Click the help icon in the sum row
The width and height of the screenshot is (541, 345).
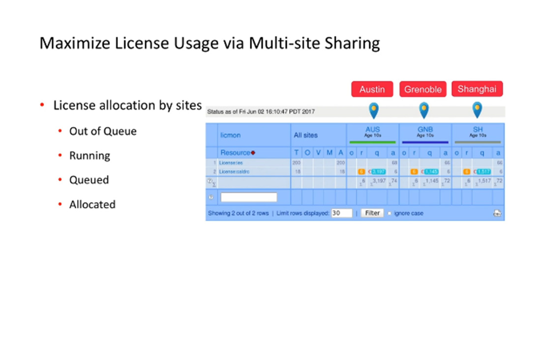pyautogui.click(x=210, y=181)
